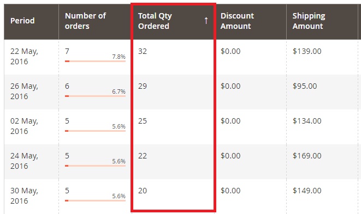Click the 5.6% progress bar for 30 May
The height and width of the screenshot is (214, 361).
click(96, 201)
